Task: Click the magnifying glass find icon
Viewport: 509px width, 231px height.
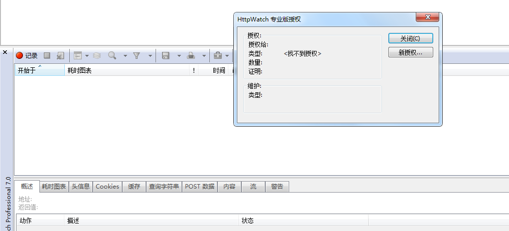Action: (x=112, y=55)
